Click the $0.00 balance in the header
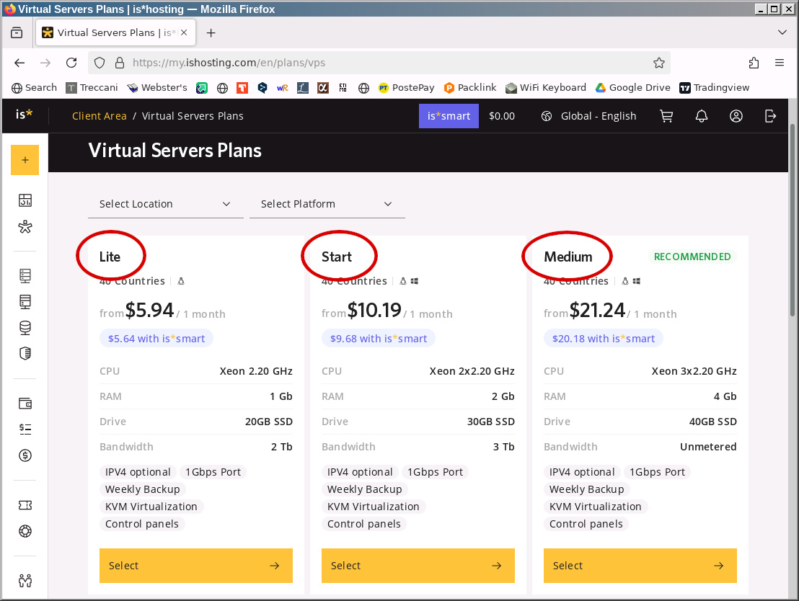Image resolution: width=799 pixels, height=601 pixels. pos(502,116)
